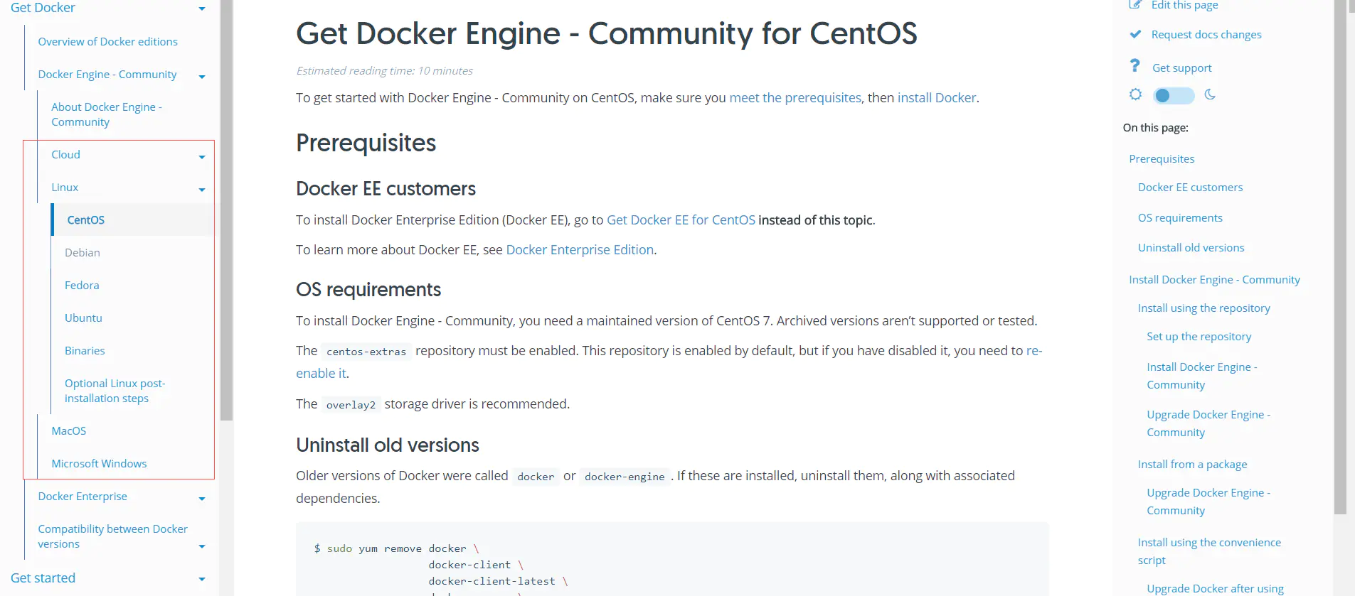Collapse the Get Docker section arrow

click(202, 9)
